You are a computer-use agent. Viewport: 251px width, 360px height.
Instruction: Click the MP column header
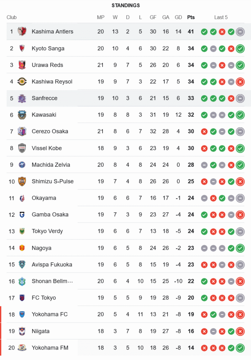tap(101, 17)
